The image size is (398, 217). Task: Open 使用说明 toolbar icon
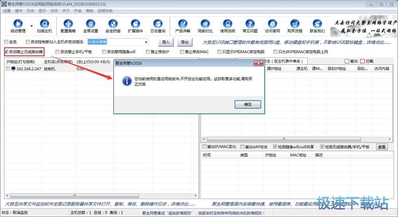click(x=228, y=24)
